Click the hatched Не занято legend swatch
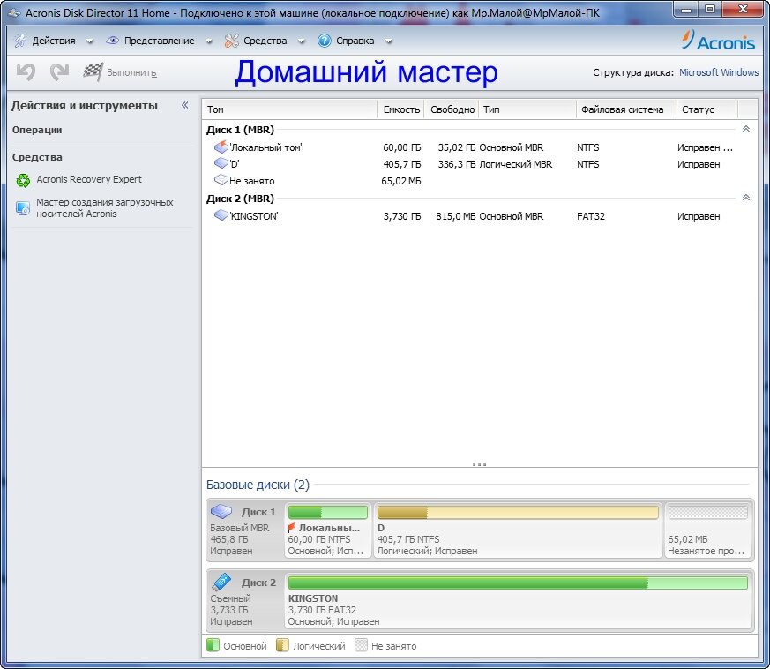 coord(361,645)
